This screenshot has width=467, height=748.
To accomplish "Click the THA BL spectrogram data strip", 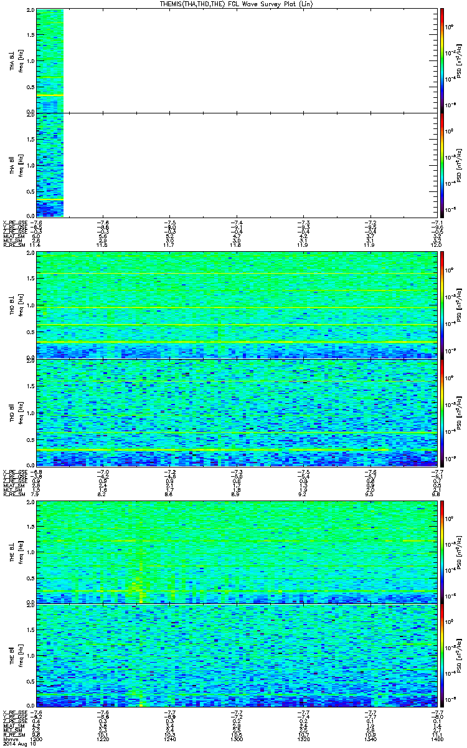I will (x=50, y=60).
